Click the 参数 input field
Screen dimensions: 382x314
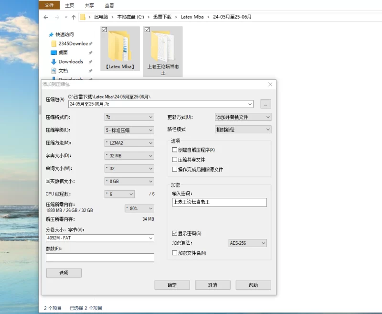click(100, 258)
